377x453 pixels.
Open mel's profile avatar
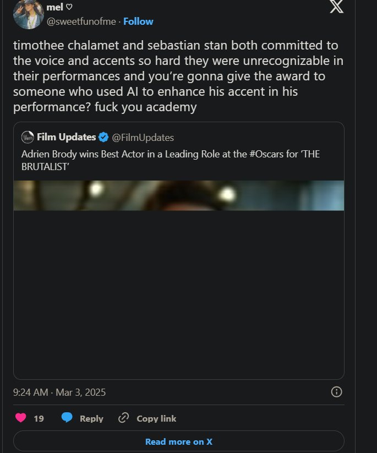pyautogui.click(x=28, y=13)
